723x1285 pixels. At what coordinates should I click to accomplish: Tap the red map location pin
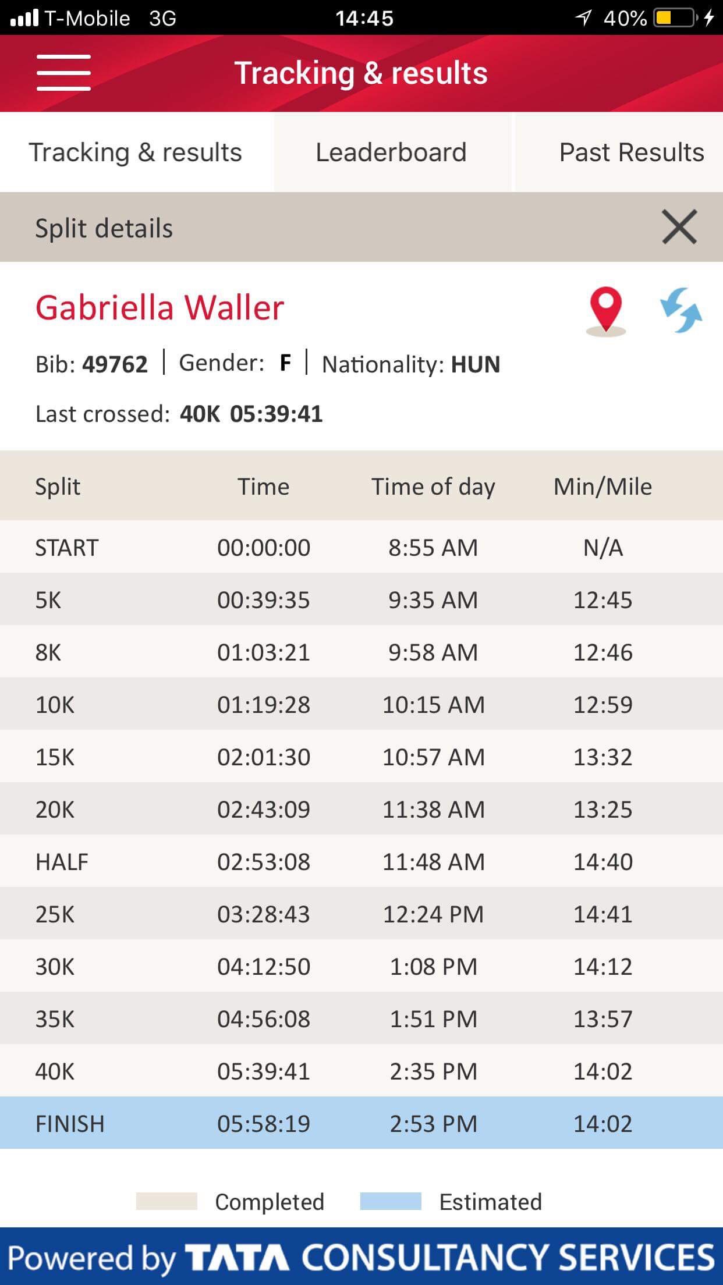[x=605, y=310]
